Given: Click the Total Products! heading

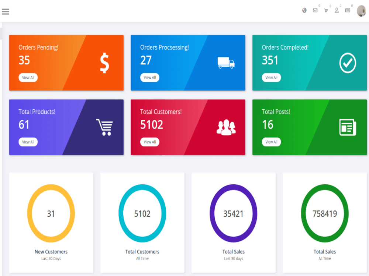Looking at the screenshot, I should point(37,112).
